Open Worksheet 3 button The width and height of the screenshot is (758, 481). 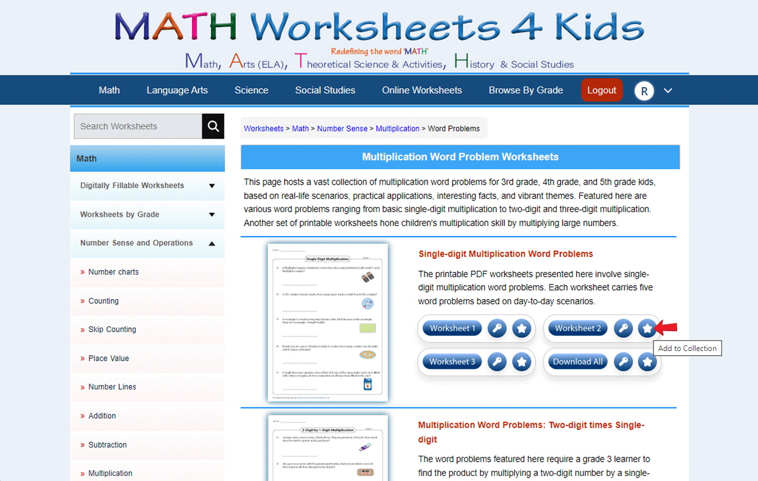452,362
